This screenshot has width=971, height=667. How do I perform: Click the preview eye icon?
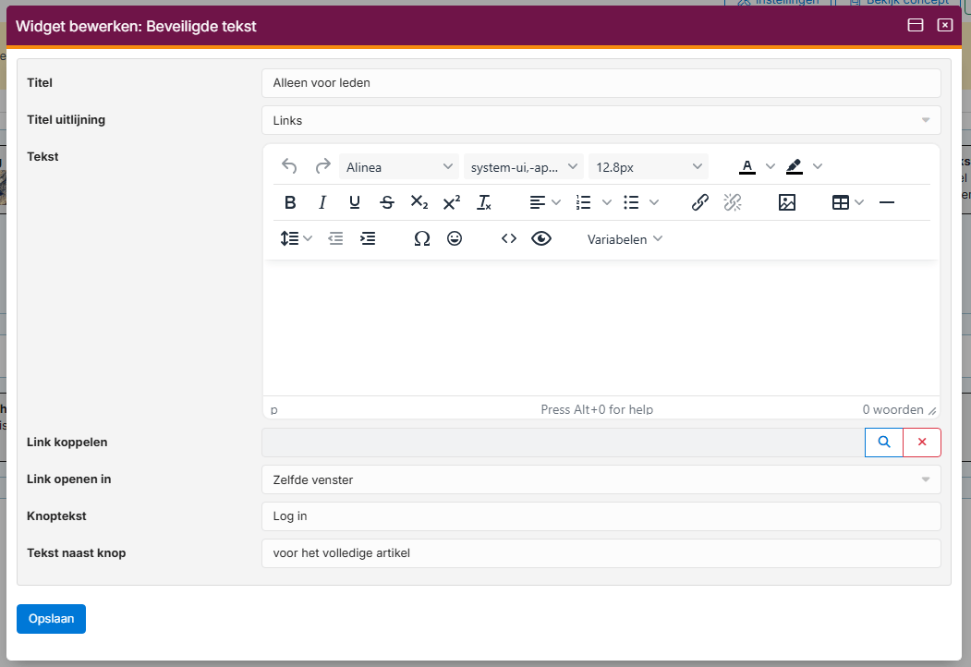[x=541, y=238]
